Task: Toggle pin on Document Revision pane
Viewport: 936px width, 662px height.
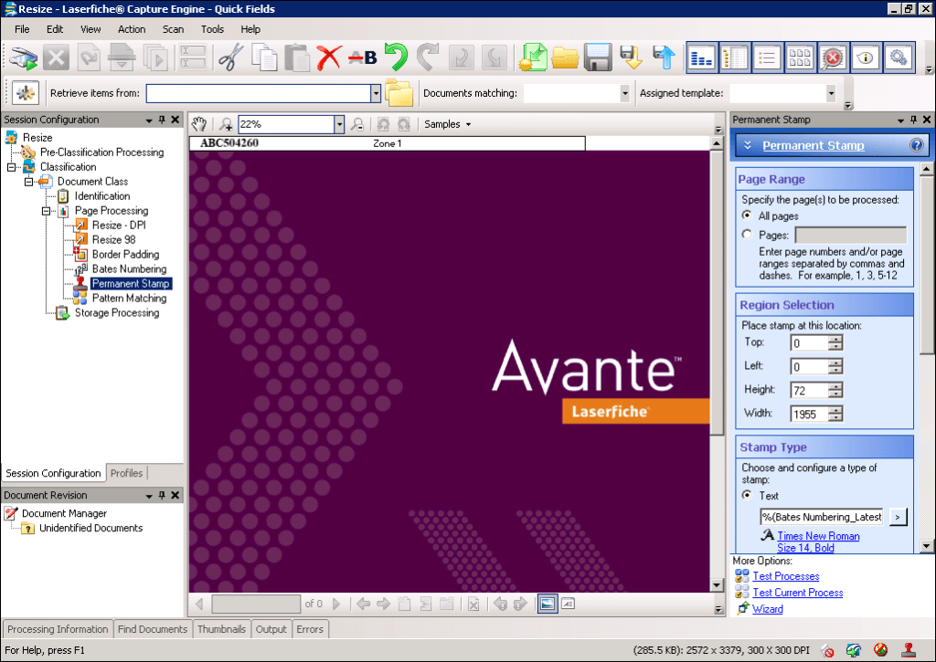Action: click(162, 495)
